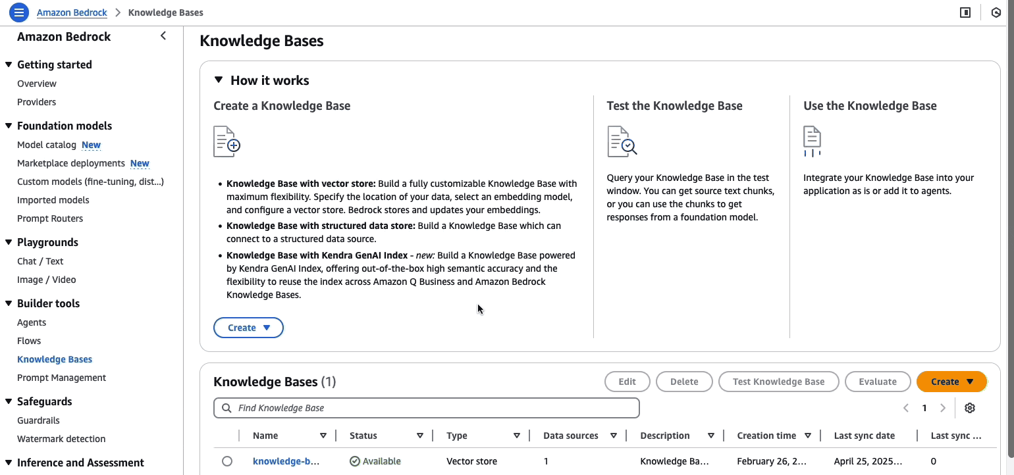The image size is (1014, 475).
Task: Open the split panel layout icon
Action: [x=965, y=12]
